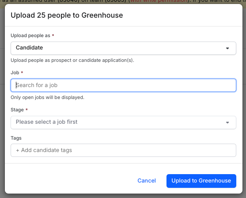Image resolution: width=246 pixels, height=198 pixels.
Task: Open the Upload people as Candidate dropdown
Action: 123,48
